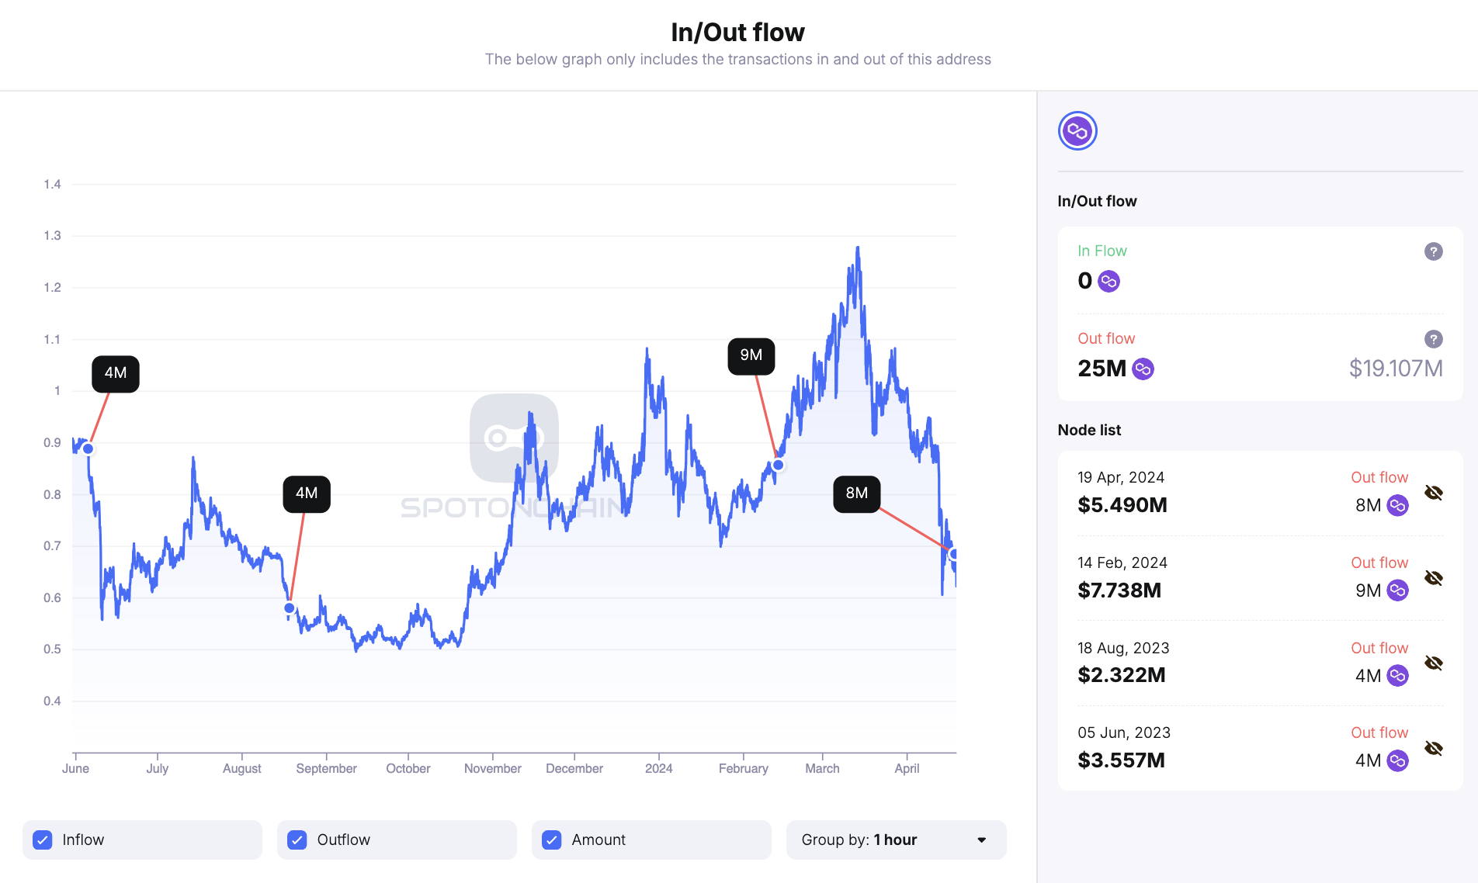Click the In Flow help question mark
This screenshot has width=1478, height=883.
coord(1433,251)
